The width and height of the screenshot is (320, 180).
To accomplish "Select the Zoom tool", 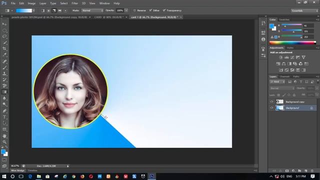I will 4,142.
